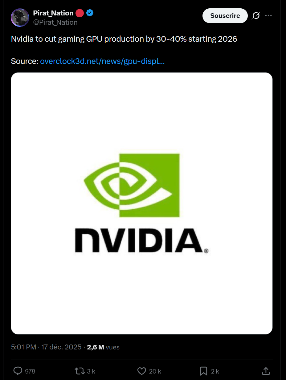The height and width of the screenshot is (380, 286).
Task: Open the overclock3d.net source link
Action: coord(102,61)
